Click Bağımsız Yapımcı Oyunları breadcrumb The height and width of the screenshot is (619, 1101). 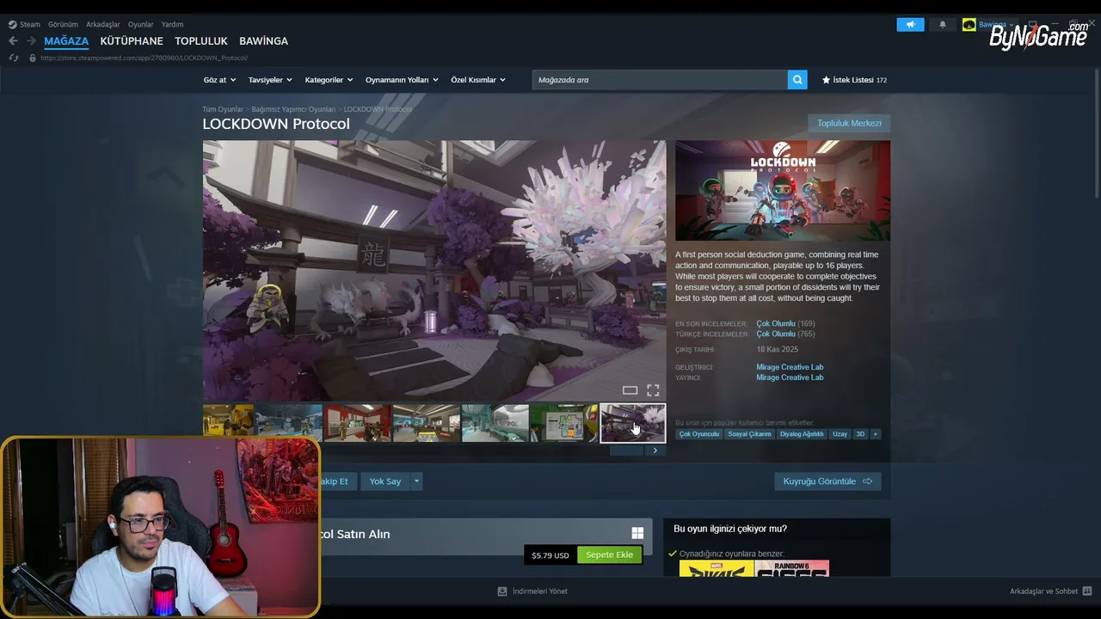(x=293, y=109)
